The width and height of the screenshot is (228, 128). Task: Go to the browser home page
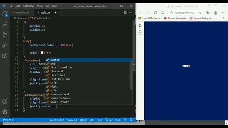point(163,13)
